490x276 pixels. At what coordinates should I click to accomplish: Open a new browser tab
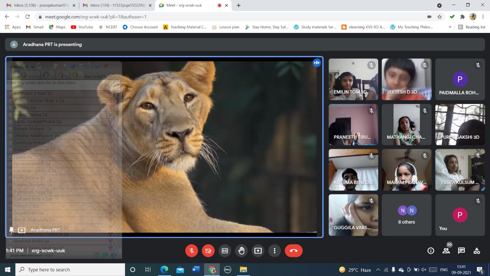click(x=238, y=5)
